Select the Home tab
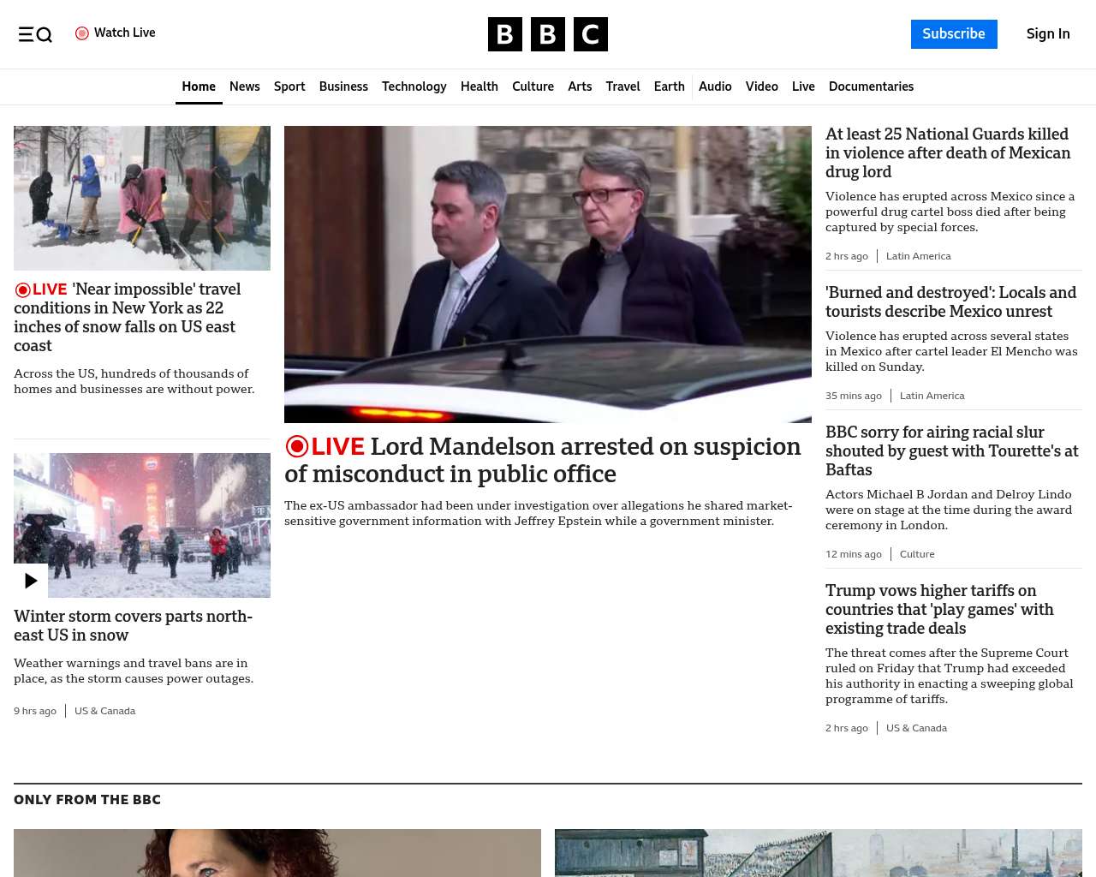 [199, 87]
